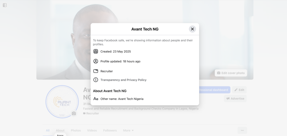Click the 'To keep Facebook safe' notice text
The height and width of the screenshot is (136, 287).
[143, 42]
